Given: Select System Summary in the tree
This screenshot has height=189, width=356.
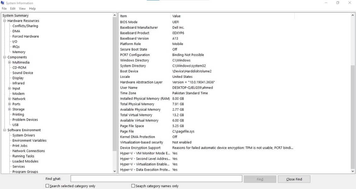Looking at the screenshot, I should (x=15, y=15).
